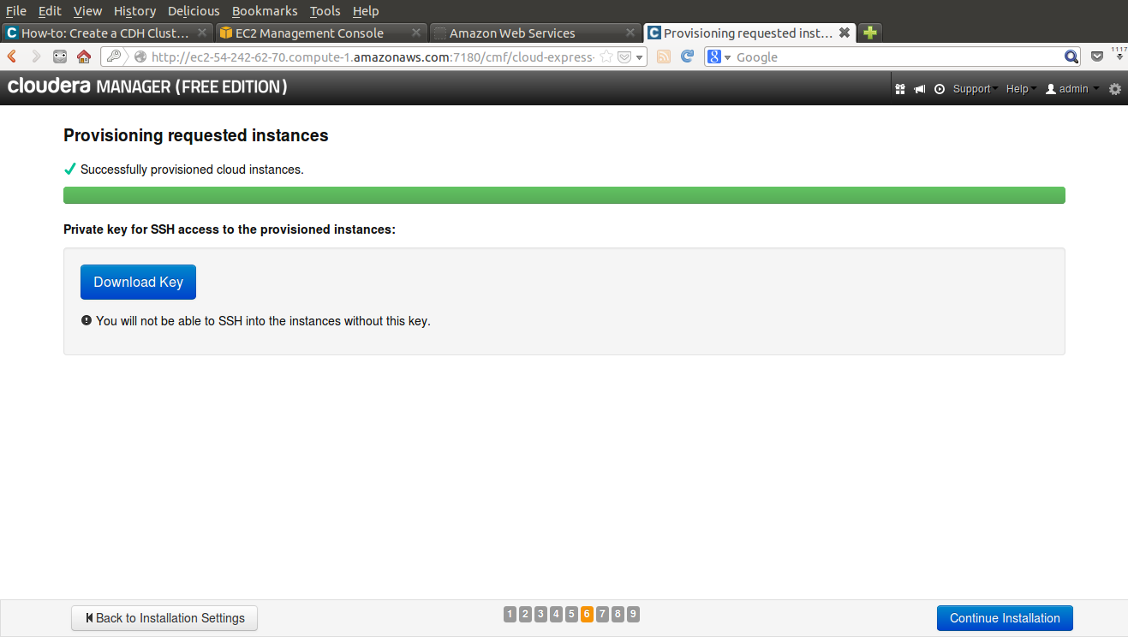1128x637 pixels.
Task: Open the Edit menu
Action: tap(50, 11)
